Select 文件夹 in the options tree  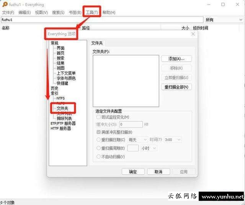coord(62,108)
